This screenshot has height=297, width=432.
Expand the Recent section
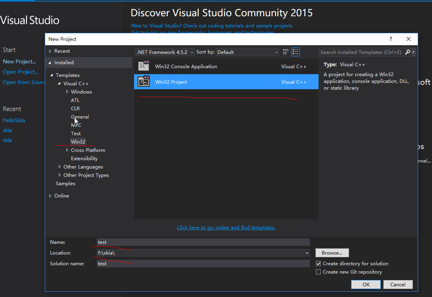click(x=50, y=51)
